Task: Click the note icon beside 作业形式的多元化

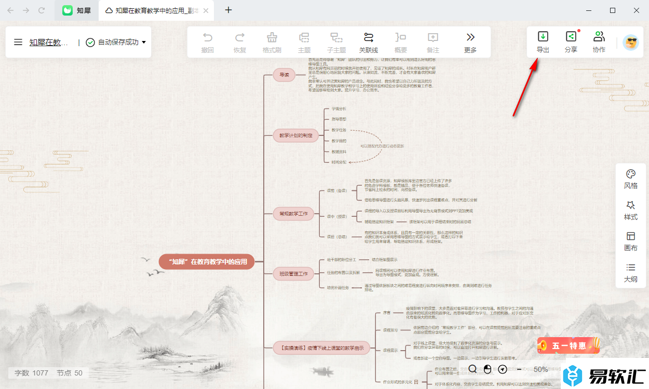Action: pos(416,382)
